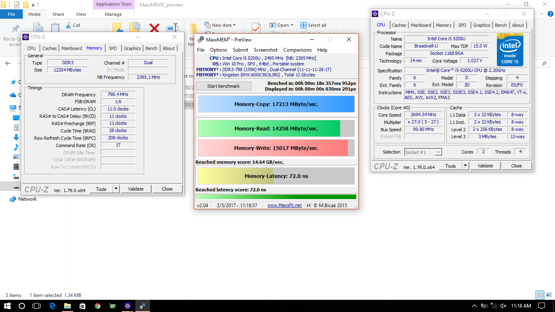The image size is (555, 312).
Task: Open Task View on the taskbar
Action: pyautogui.click(x=37, y=306)
